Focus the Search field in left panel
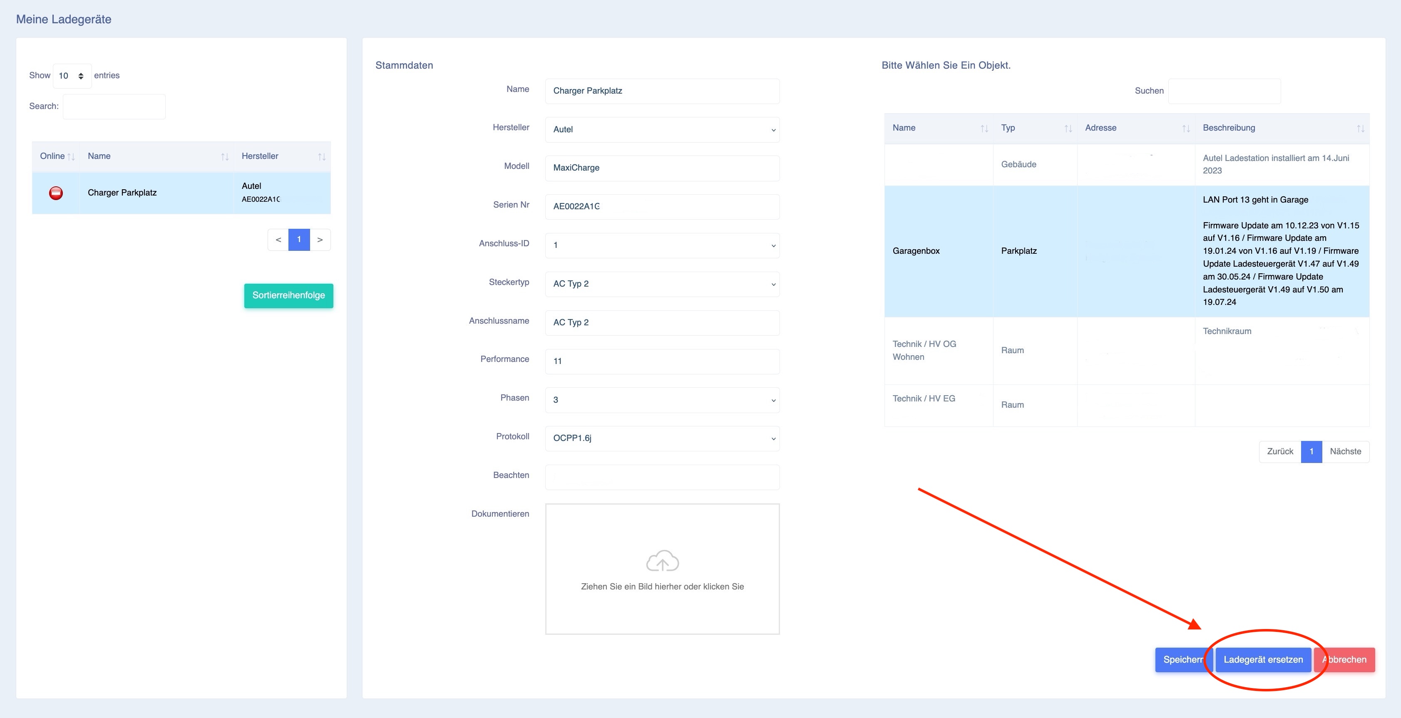 coord(114,106)
